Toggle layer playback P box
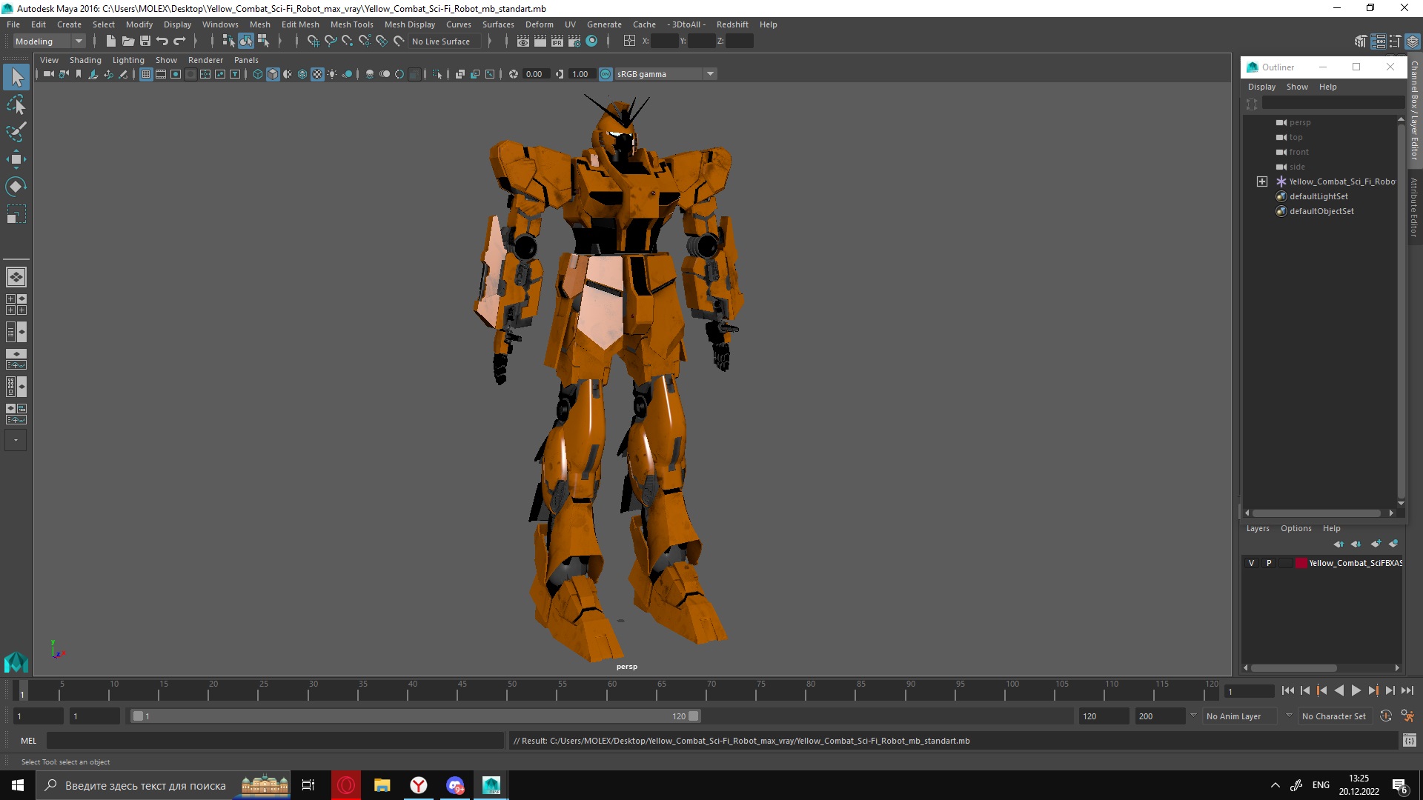Image resolution: width=1423 pixels, height=800 pixels. tap(1269, 563)
